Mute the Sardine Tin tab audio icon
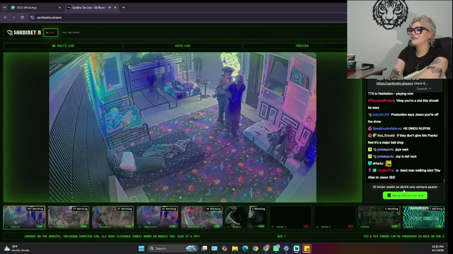453x254 pixels. [109, 7]
